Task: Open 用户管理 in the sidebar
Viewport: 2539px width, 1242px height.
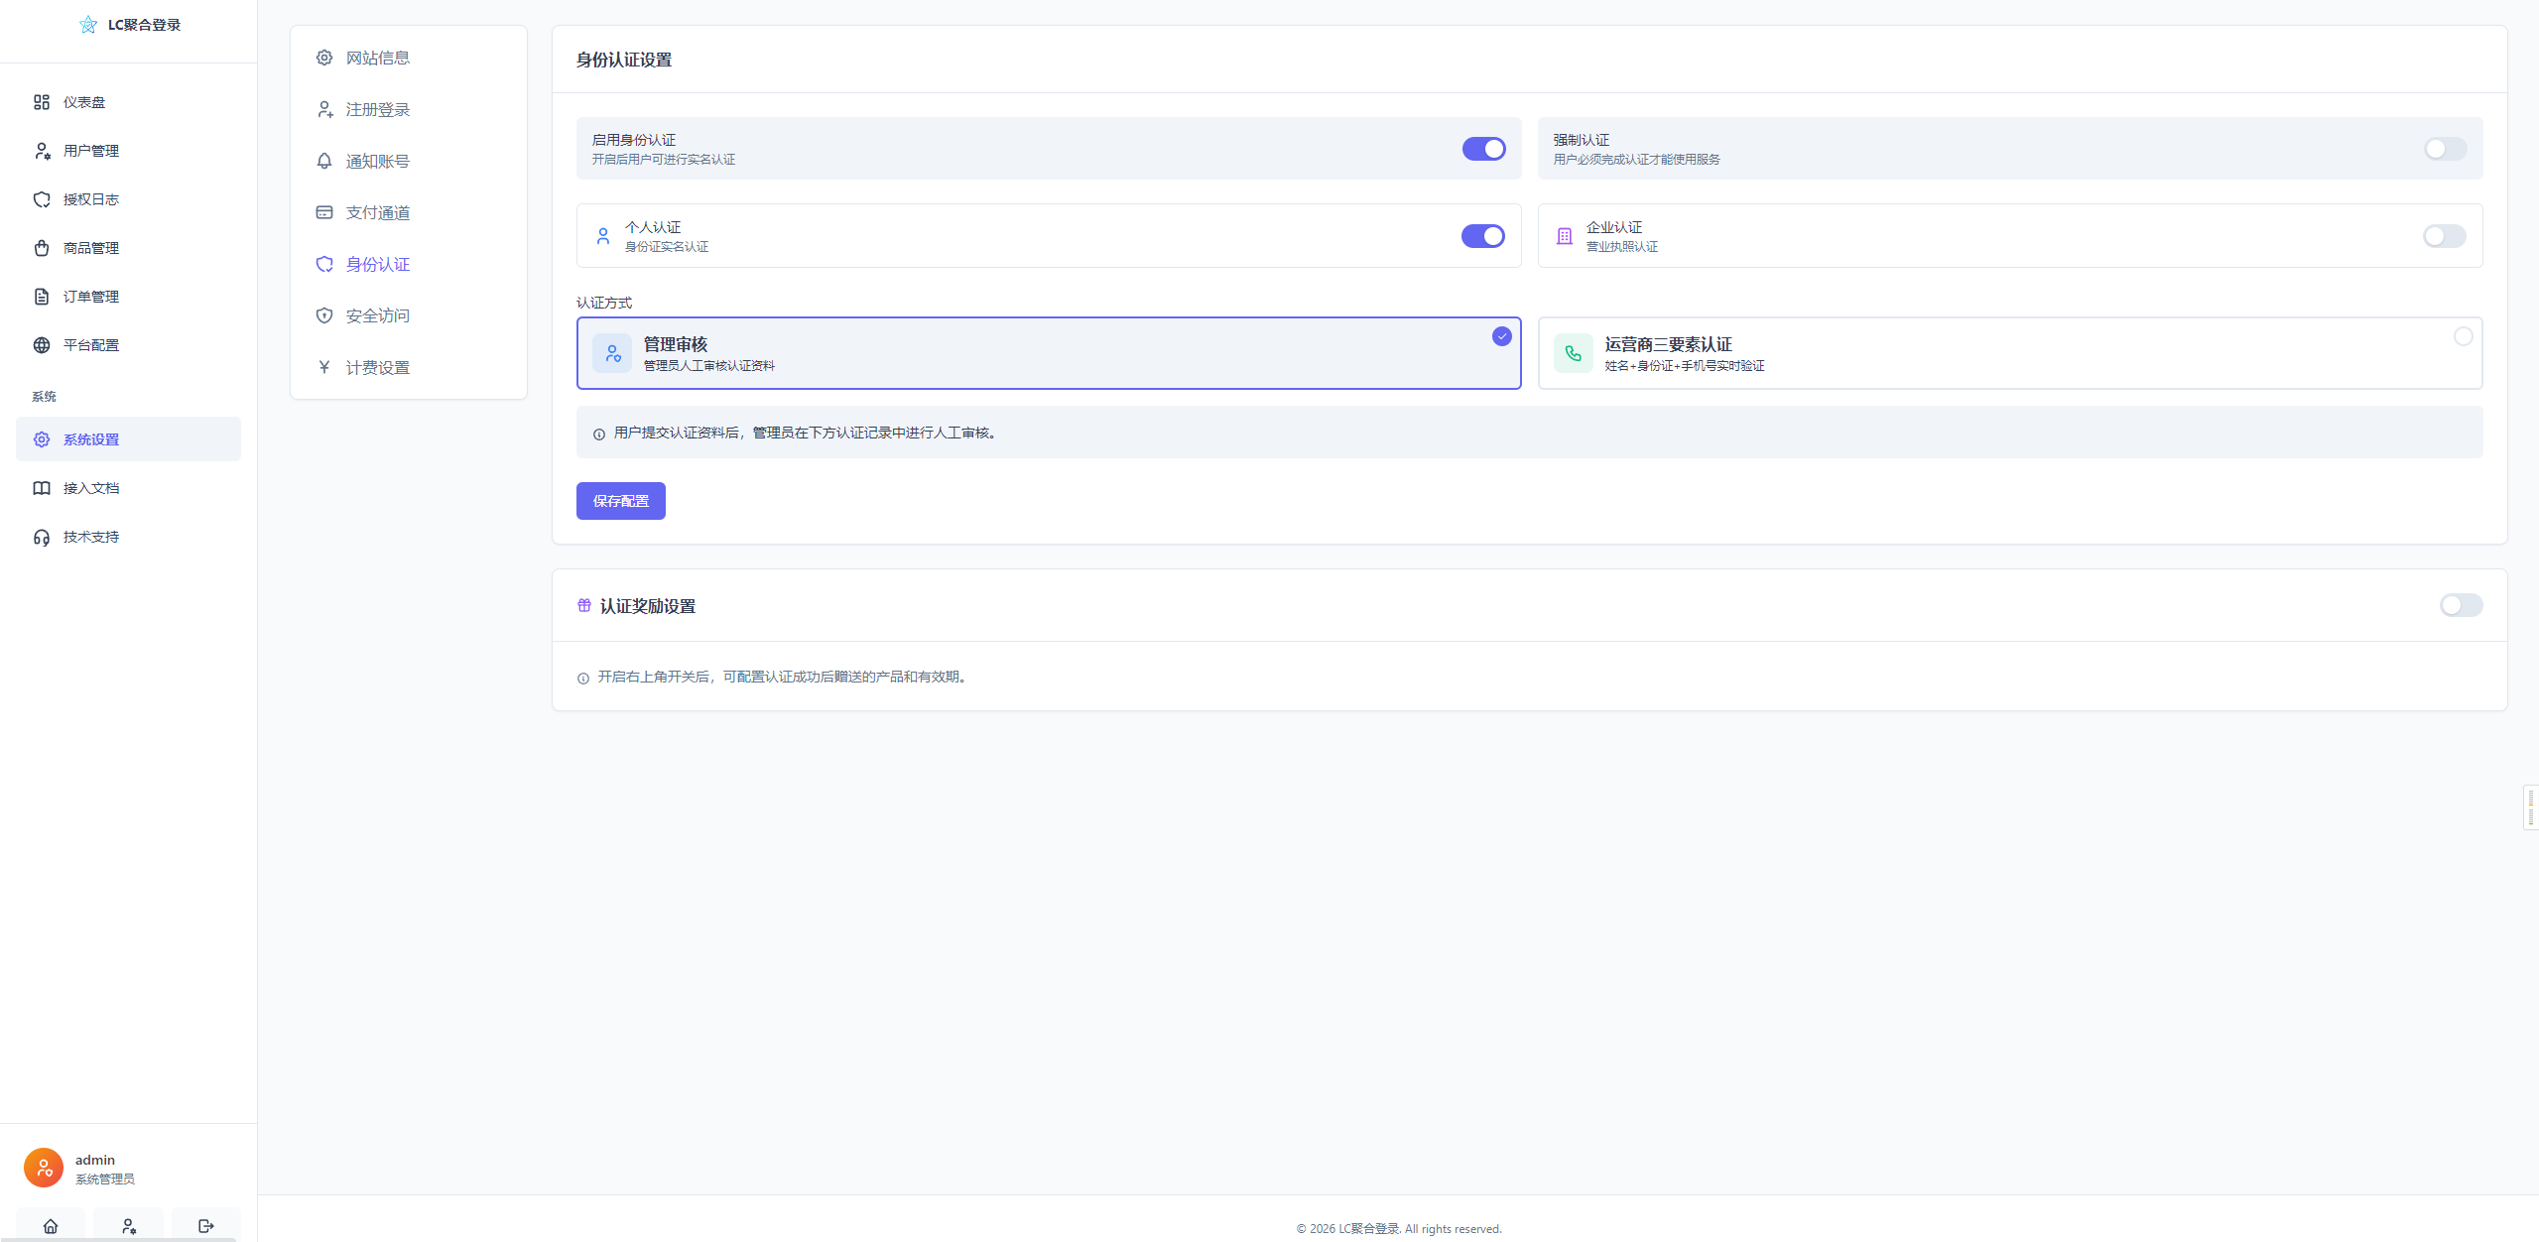Action: [x=90, y=151]
